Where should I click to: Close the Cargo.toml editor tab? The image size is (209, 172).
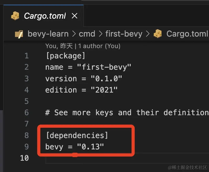(x=75, y=16)
